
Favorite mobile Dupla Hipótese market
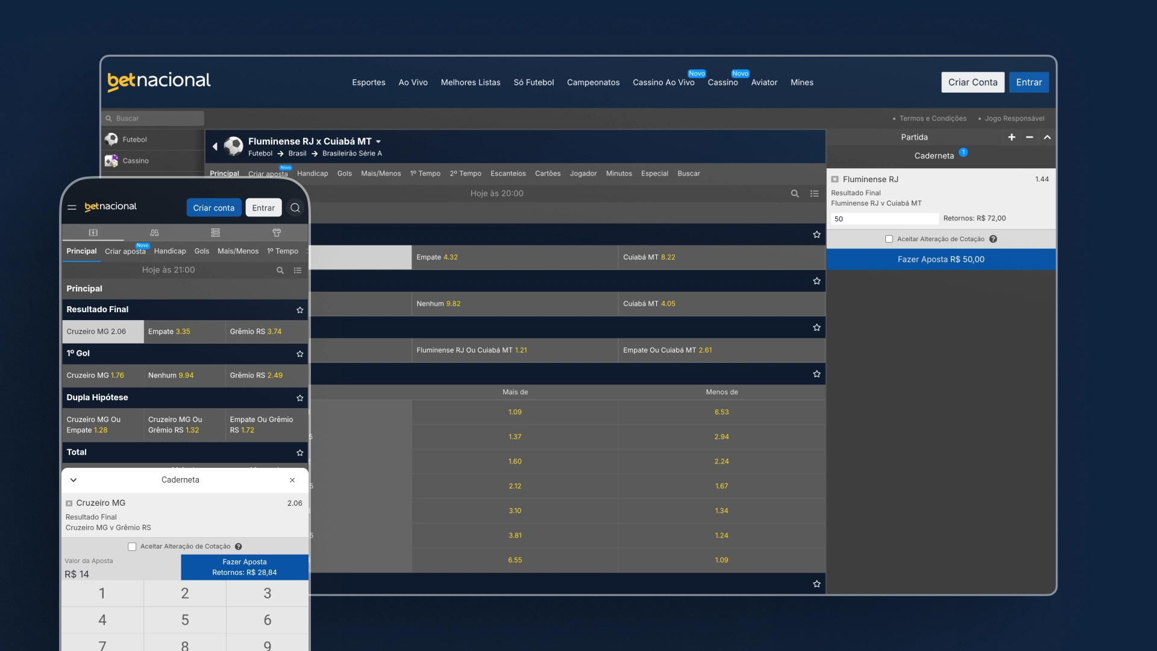pos(299,398)
